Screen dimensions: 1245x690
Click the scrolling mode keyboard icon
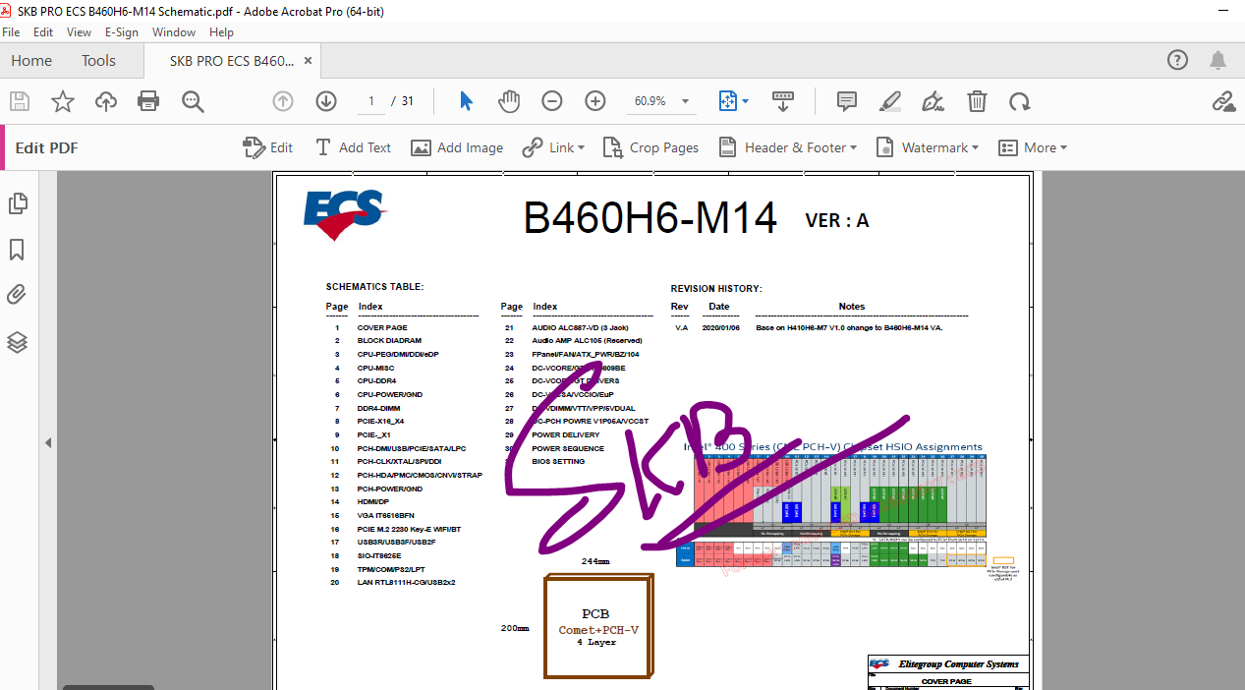tap(783, 101)
